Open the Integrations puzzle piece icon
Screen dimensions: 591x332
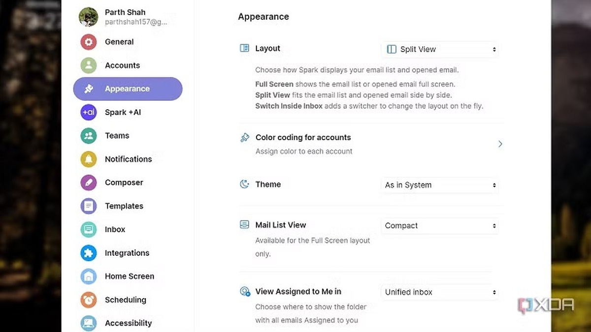(x=89, y=253)
